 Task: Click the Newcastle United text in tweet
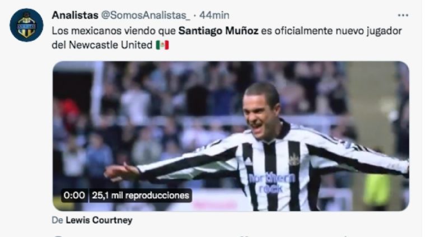point(110,45)
